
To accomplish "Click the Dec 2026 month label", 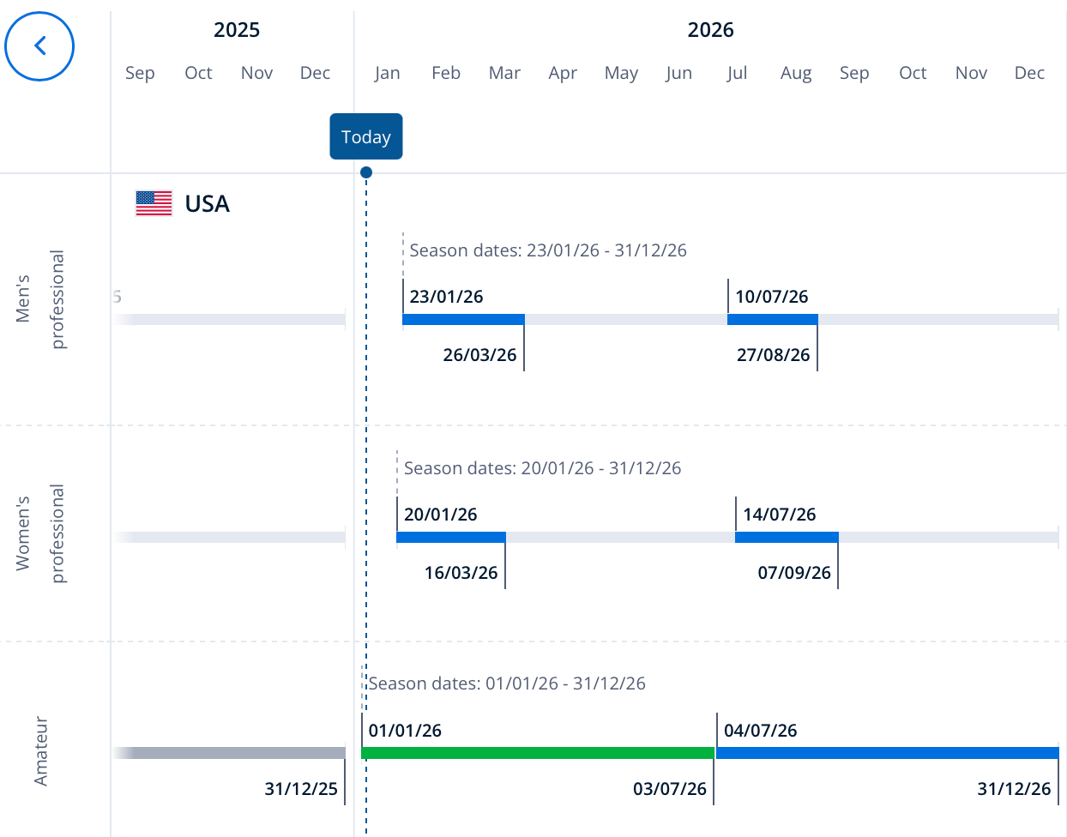I will tap(1029, 73).
